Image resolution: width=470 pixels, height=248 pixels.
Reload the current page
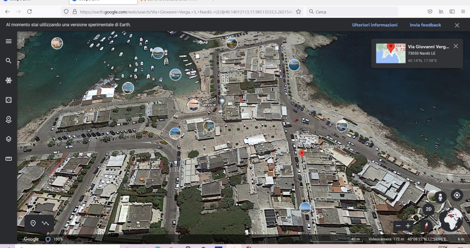(29, 12)
